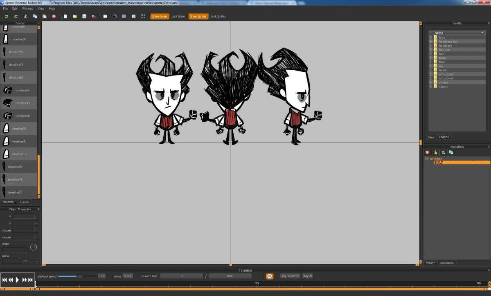Image resolution: width=491 pixels, height=296 pixels.
Task: Enable Lock Bones
Action: pos(178,16)
